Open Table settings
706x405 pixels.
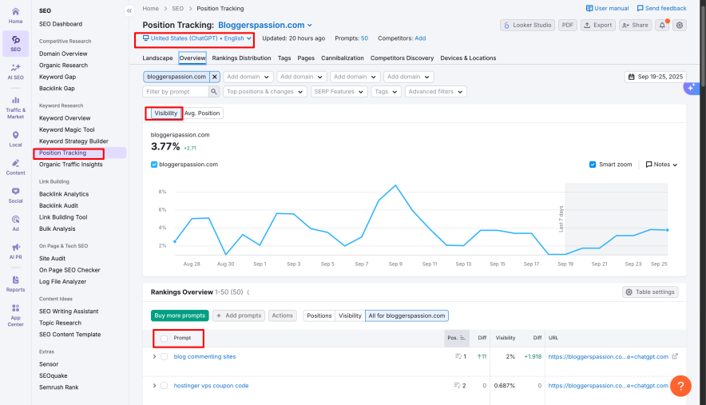pyautogui.click(x=650, y=292)
